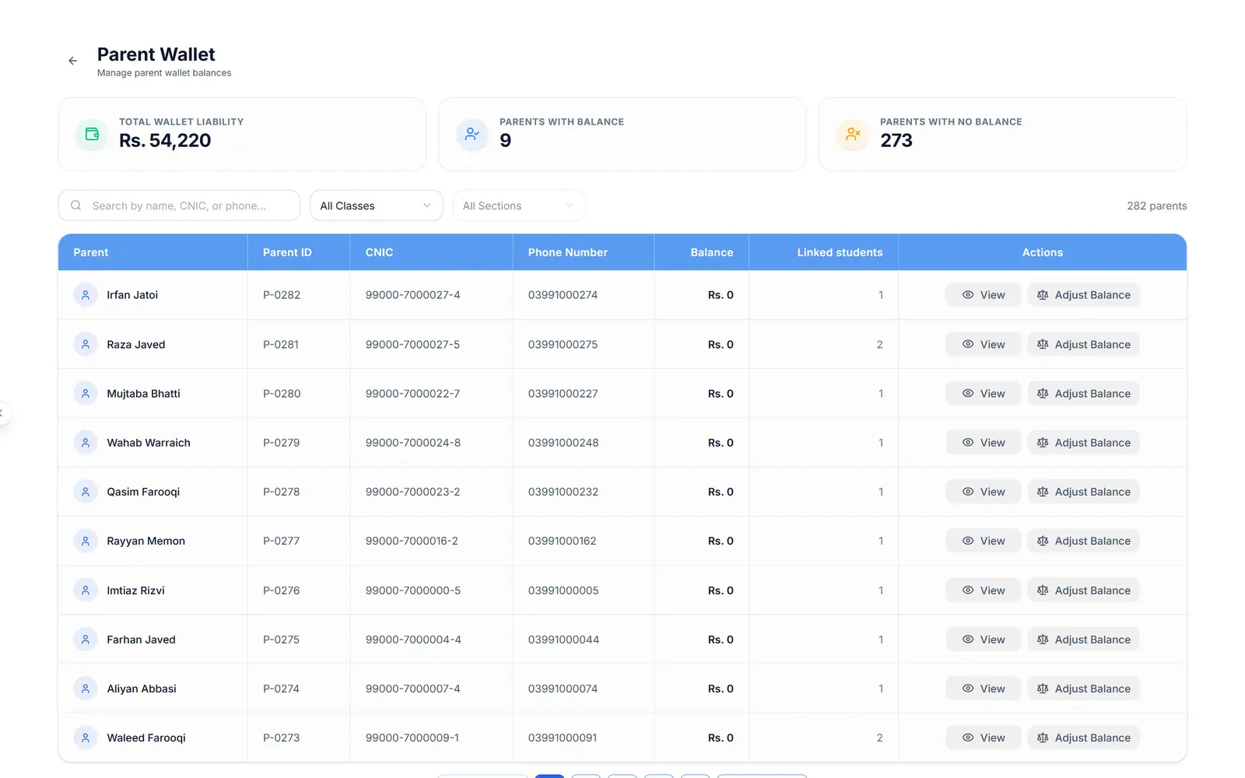This screenshot has width=1245, height=778.
Task: Click avatar icon for Farhan Javed
Action: coord(86,640)
